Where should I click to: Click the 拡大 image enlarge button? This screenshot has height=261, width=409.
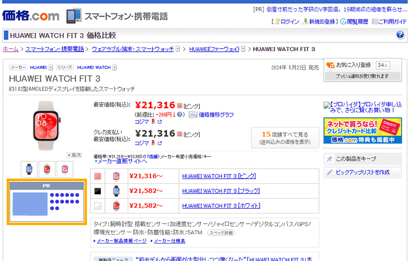[74, 155]
